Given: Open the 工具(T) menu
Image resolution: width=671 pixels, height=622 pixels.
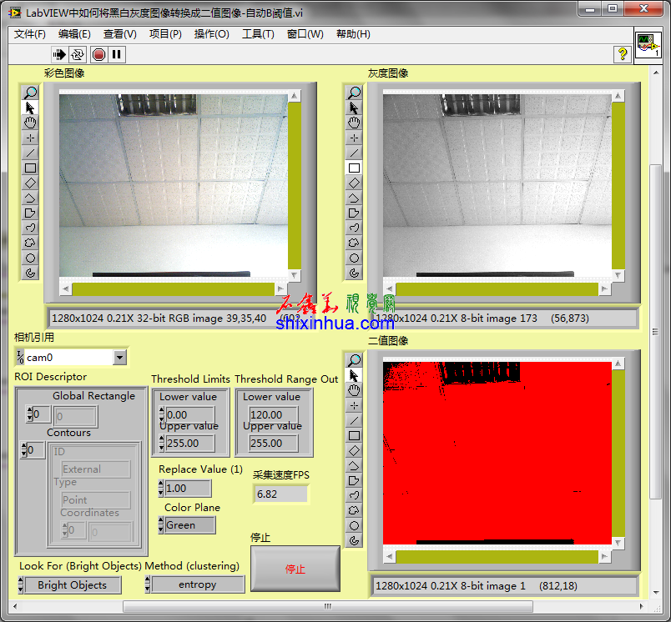Looking at the screenshot, I should [x=258, y=34].
